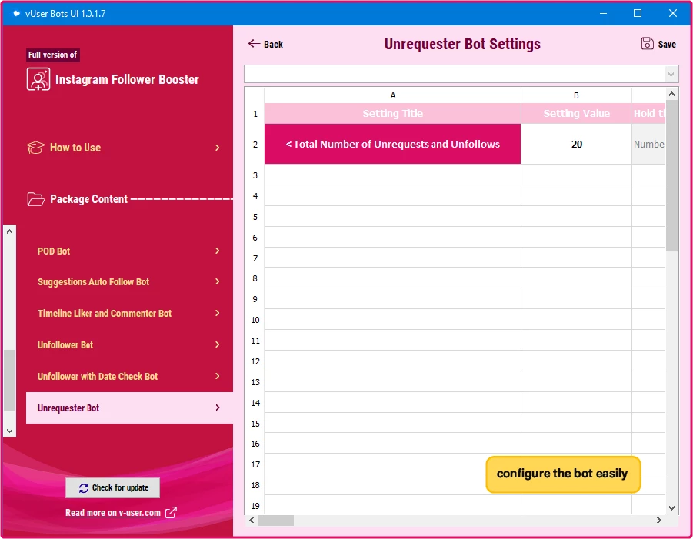Click the Check for update button

[113, 487]
